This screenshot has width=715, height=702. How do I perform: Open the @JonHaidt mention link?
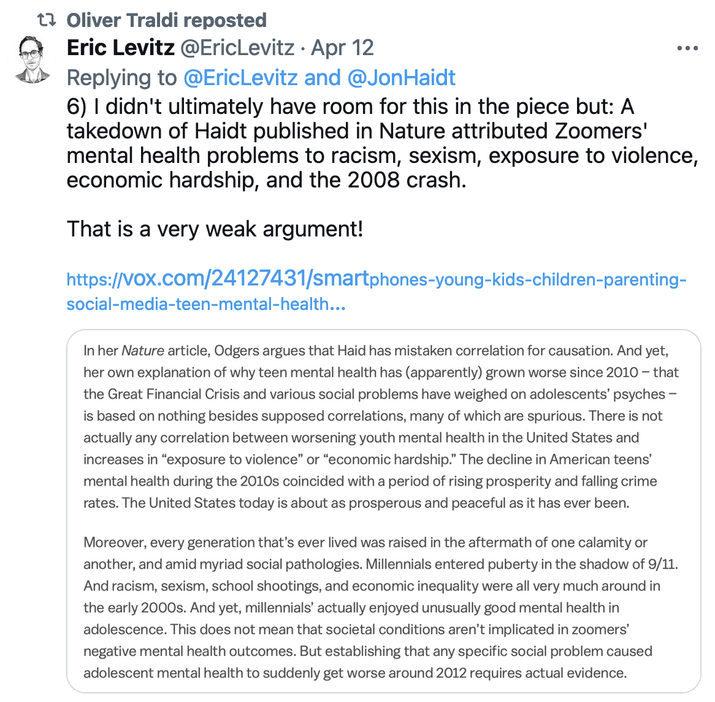click(x=401, y=78)
